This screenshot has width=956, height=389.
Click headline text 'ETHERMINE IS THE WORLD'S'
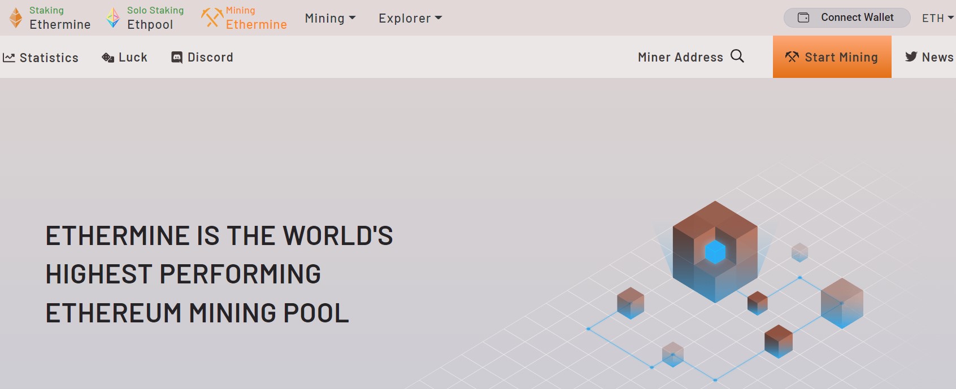click(219, 236)
